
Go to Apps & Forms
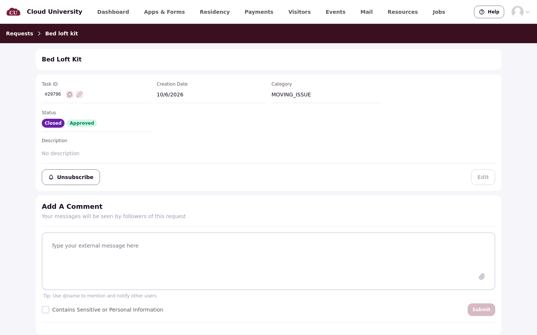click(164, 12)
